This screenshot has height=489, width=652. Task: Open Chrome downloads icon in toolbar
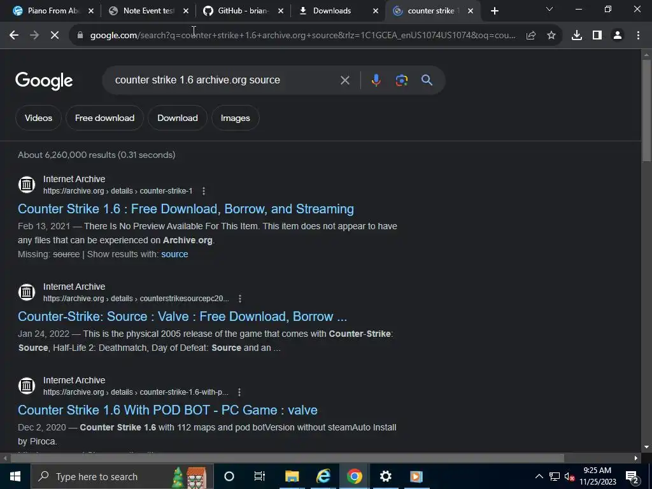tap(577, 36)
